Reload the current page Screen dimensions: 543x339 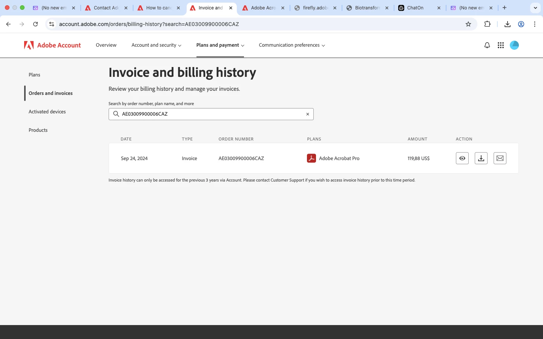point(35,24)
